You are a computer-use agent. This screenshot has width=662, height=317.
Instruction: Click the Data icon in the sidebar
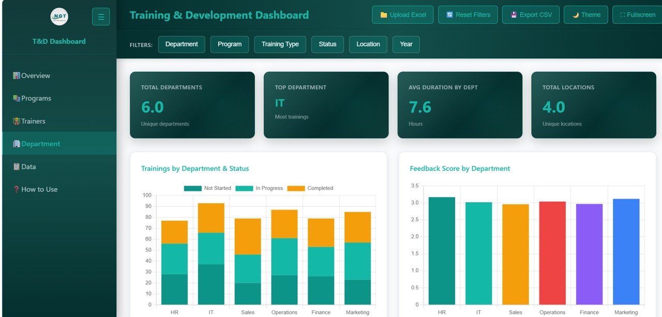pyautogui.click(x=18, y=166)
